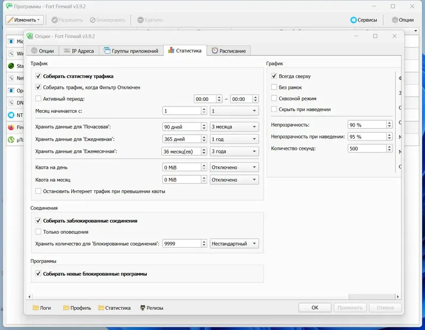Select the Op program row icon
425x330 pixels.
click(11, 90)
